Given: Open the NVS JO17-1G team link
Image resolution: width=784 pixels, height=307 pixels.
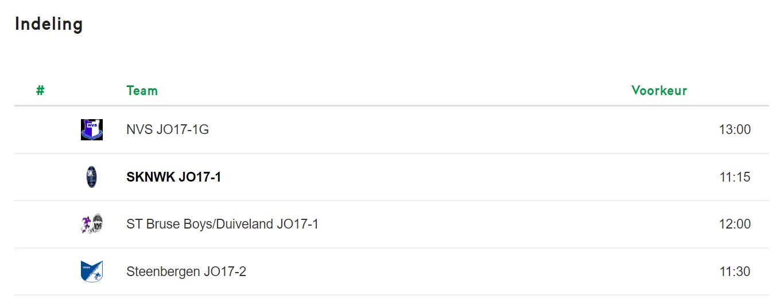Looking at the screenshot, I should click(x=168, y=129).
